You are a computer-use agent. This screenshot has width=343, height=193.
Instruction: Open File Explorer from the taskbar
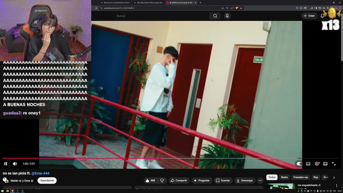[8, 191]
